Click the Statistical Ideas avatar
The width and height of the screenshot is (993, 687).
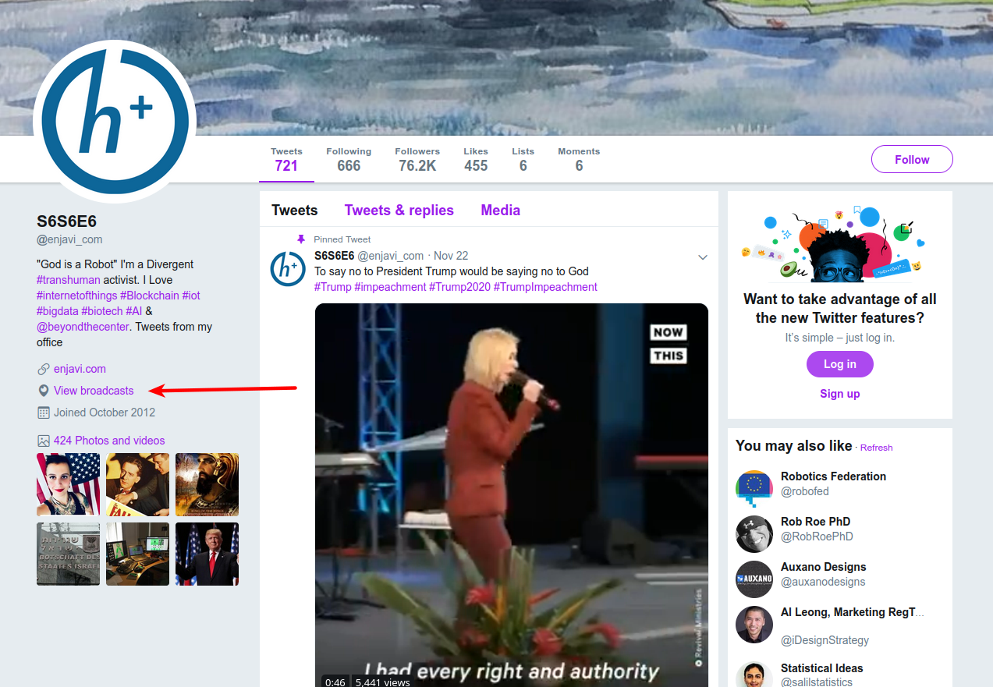(x=754, y=674)
